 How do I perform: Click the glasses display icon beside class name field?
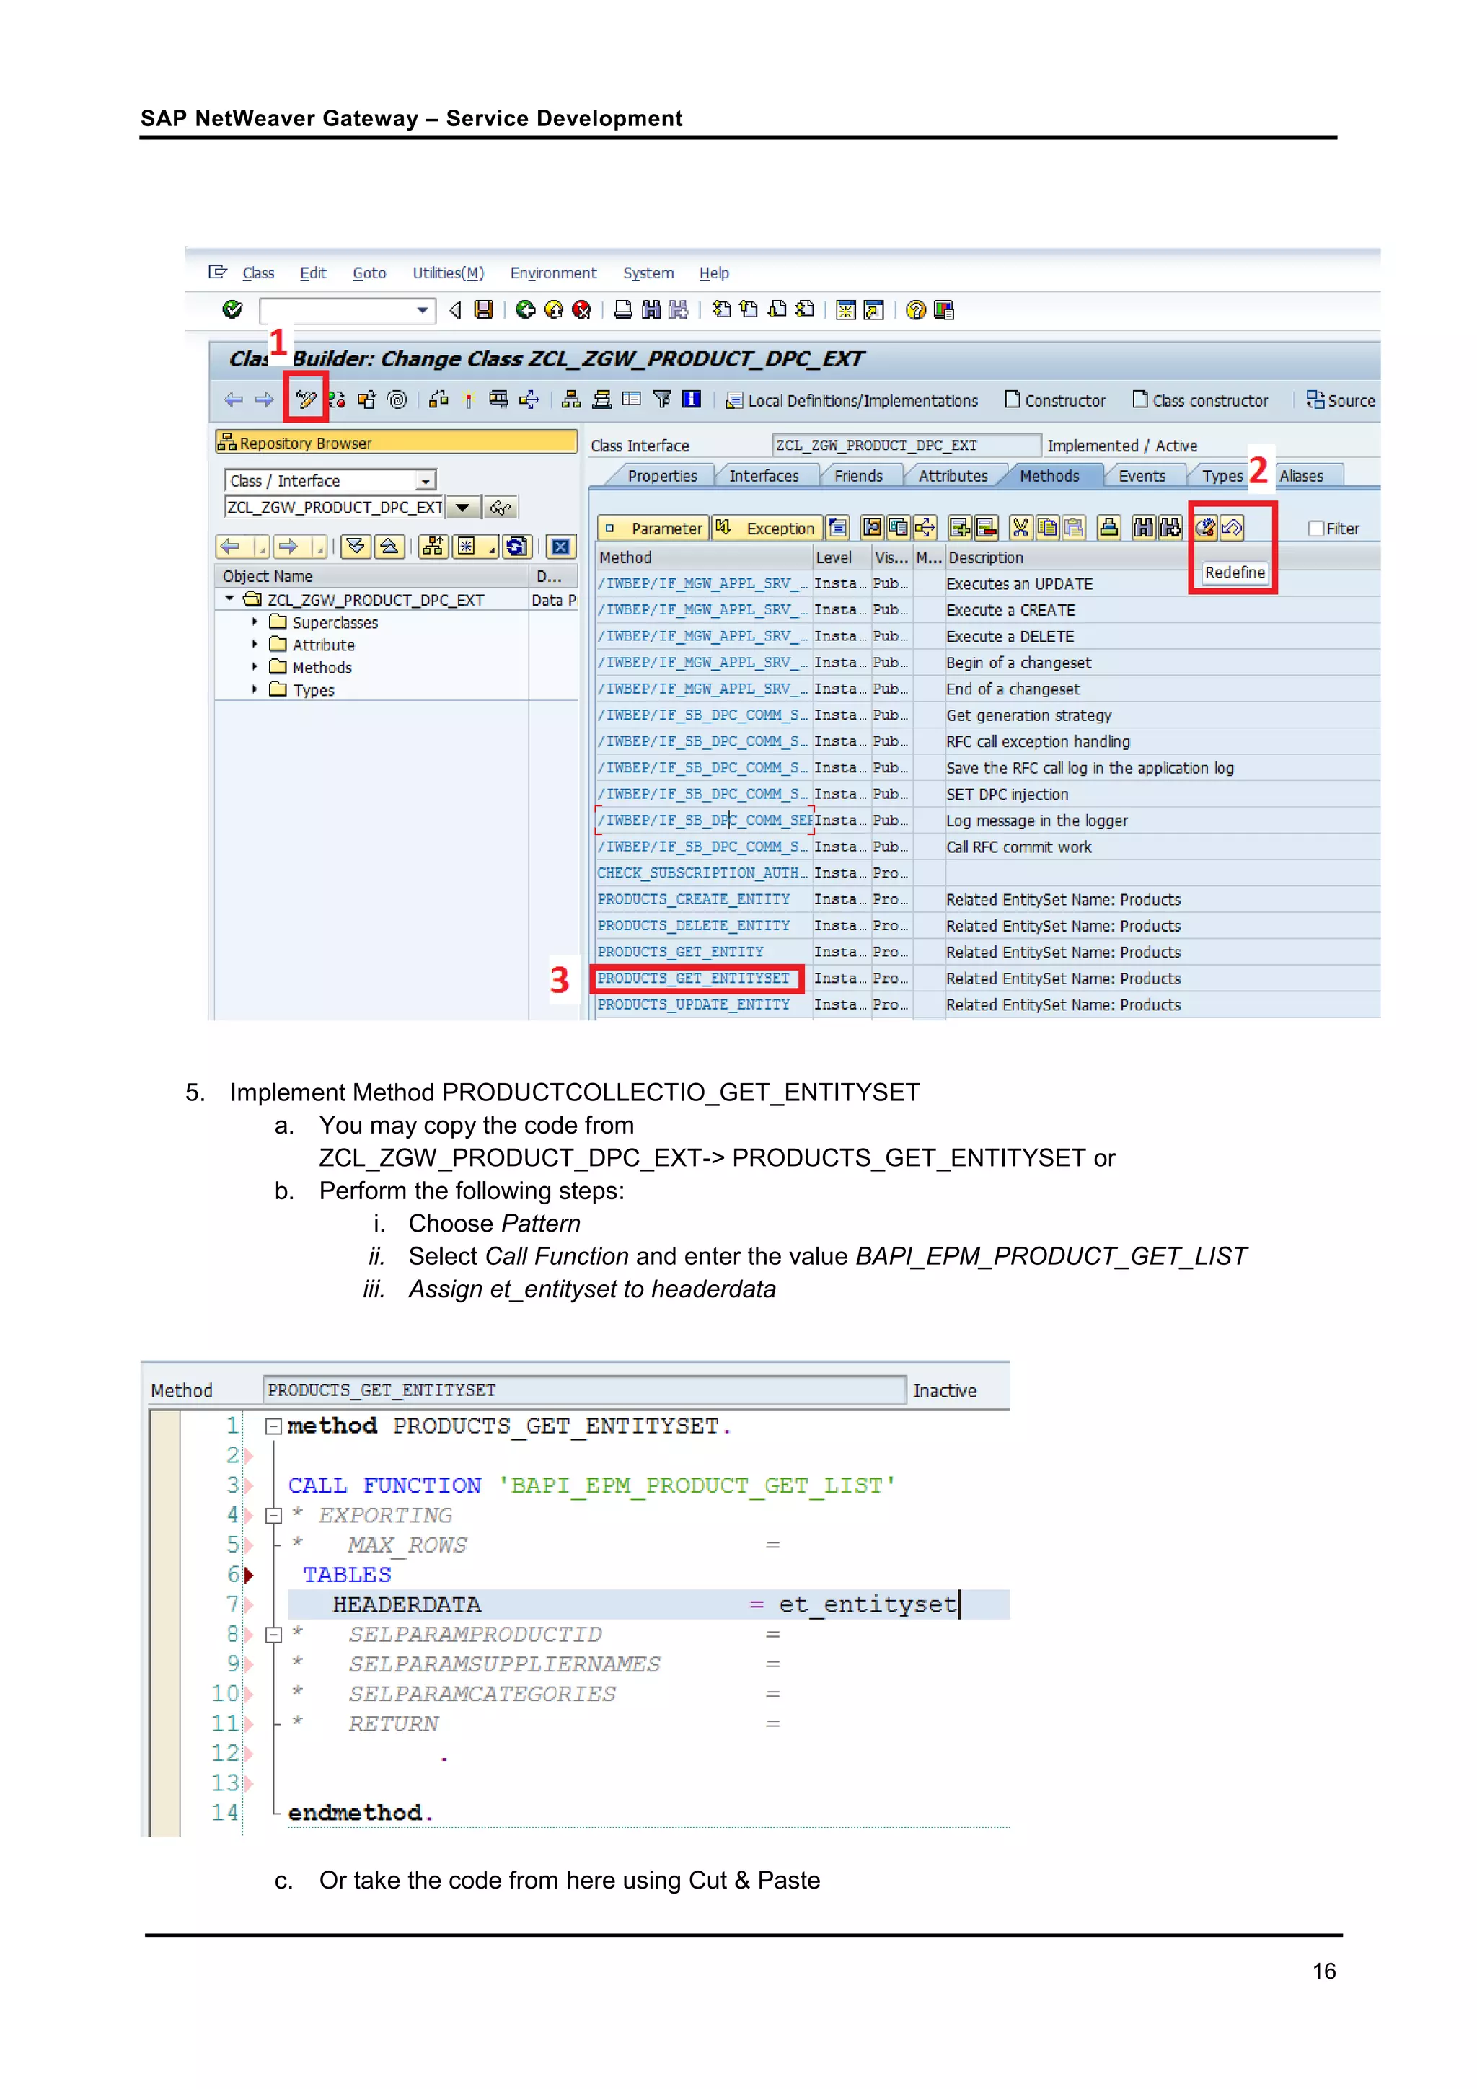coord(501,508)
